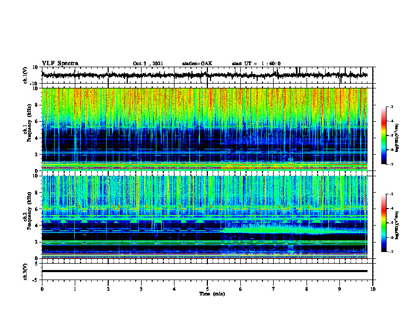Click the "-7" label on upper colorbar

coord(391,164)
